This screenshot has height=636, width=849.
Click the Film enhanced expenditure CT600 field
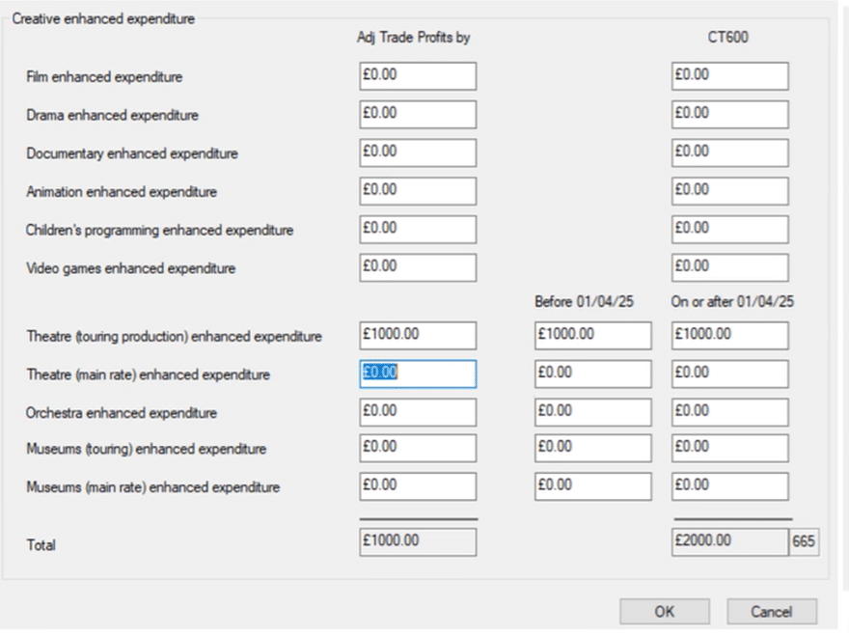(730, 76)
